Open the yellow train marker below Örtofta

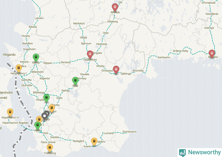[x=52, y=108]
